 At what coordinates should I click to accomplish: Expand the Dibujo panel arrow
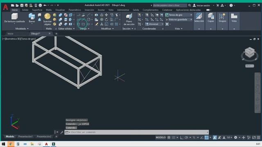point(88,29)
